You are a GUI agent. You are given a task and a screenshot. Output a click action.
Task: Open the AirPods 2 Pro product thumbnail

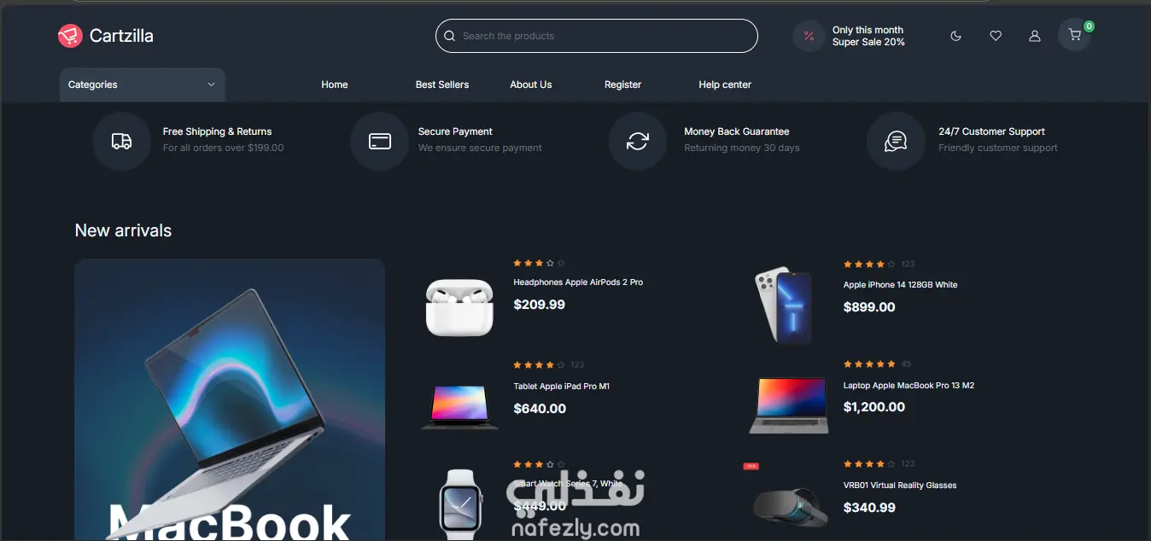[459, 307]
